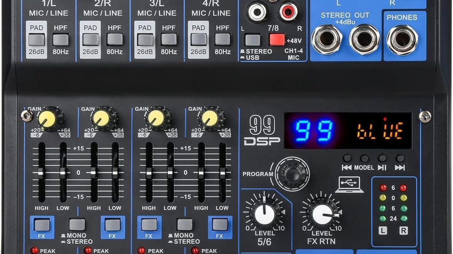
Task: Click the previous track button
Action: pos(347,158)
